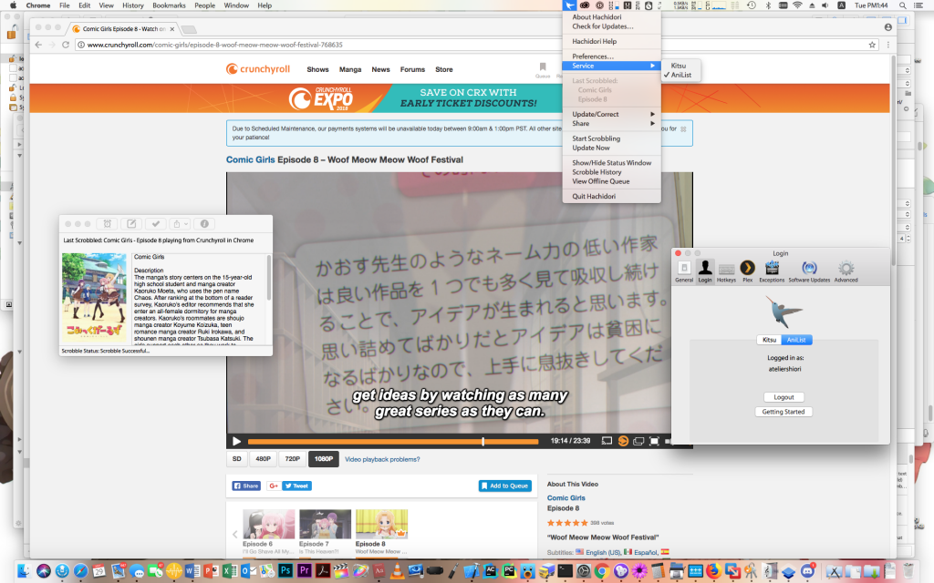Open the Crunchyroll Queue bookmark icon
Image resolution: width=934 pixels, height=583 pixels.
543,69
